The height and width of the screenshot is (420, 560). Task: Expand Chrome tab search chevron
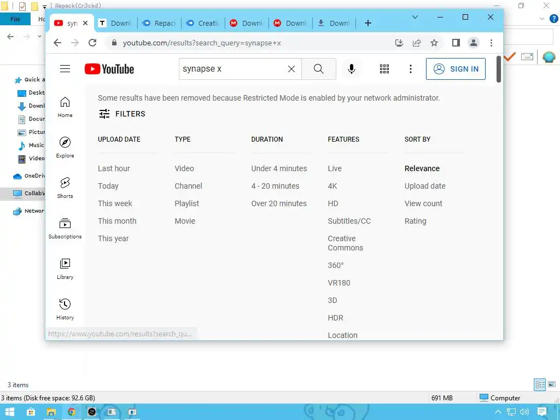pyautogui.click(x=415, y=17)
